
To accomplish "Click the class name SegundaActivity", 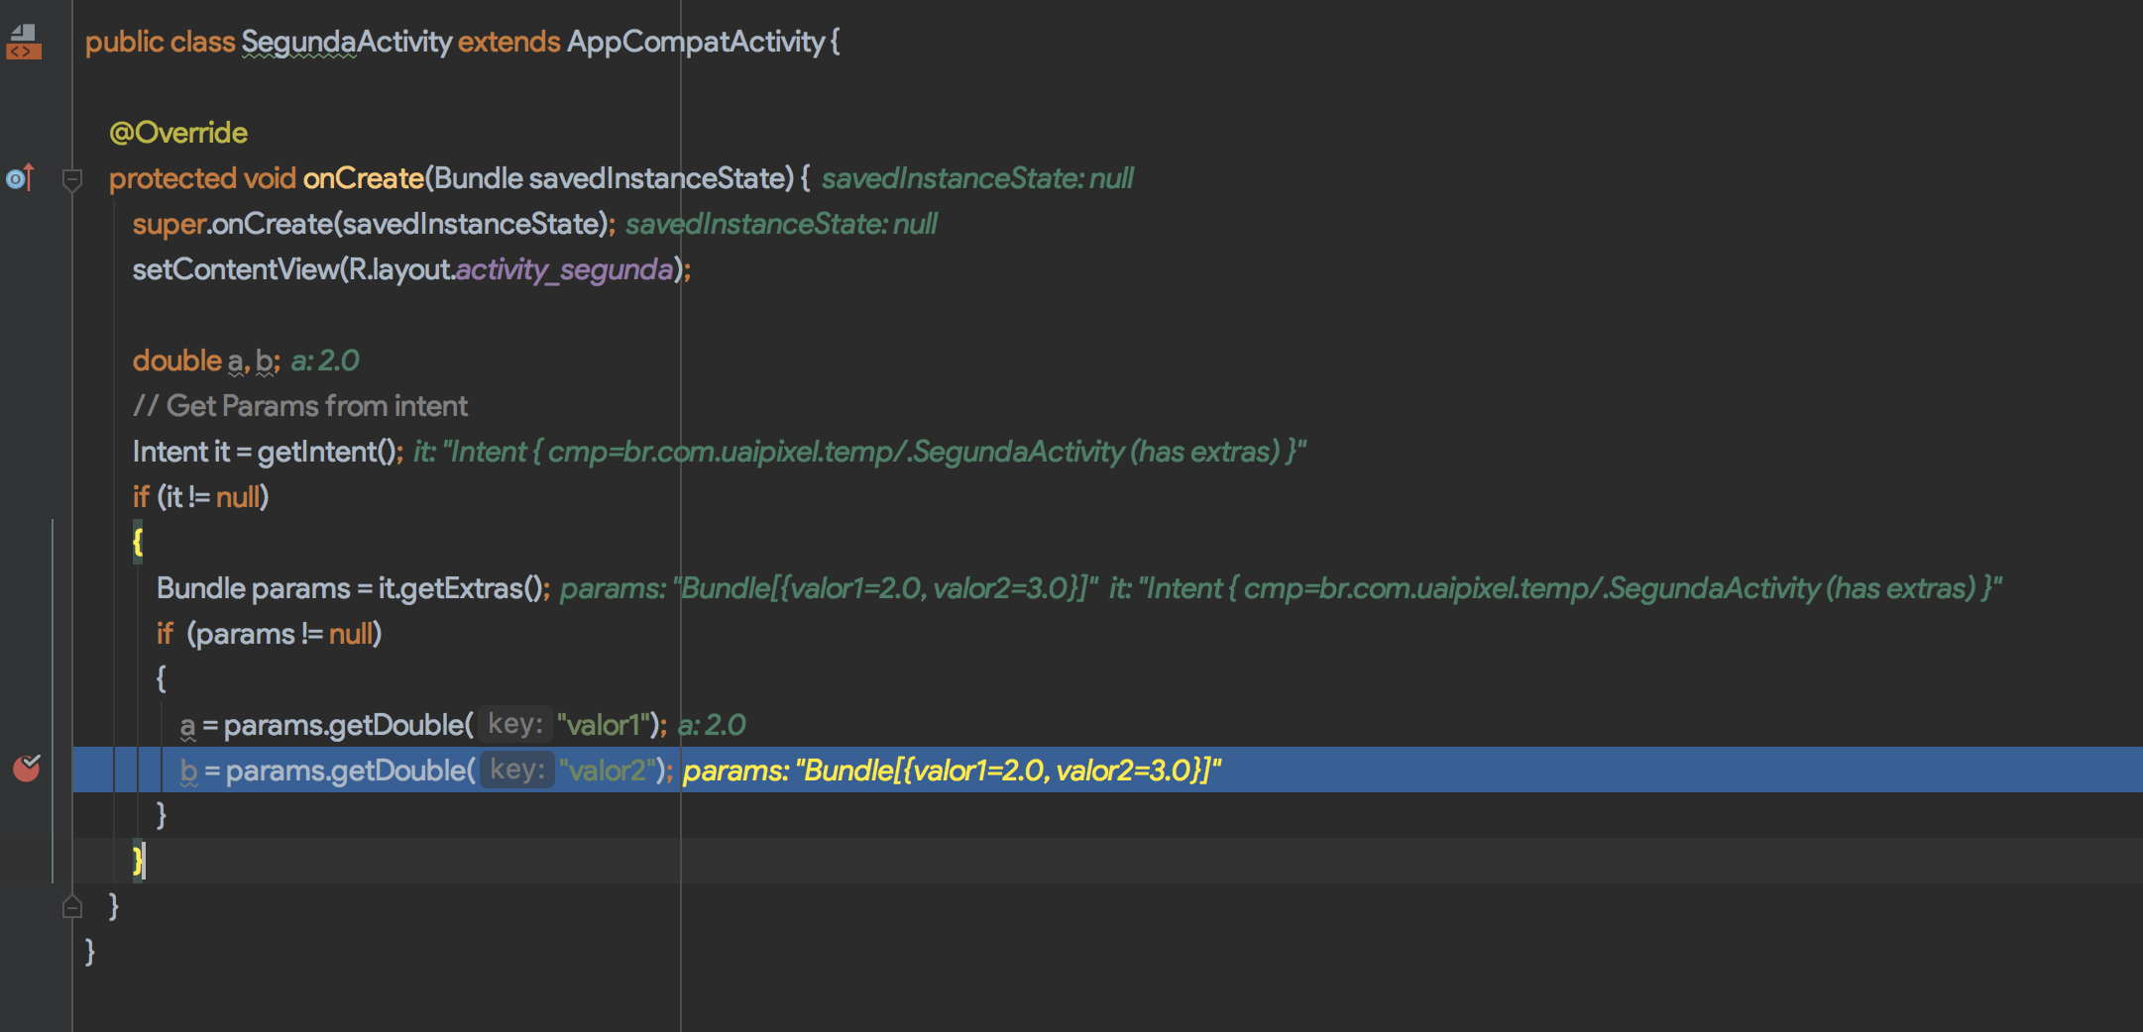I will pos(347,42).
